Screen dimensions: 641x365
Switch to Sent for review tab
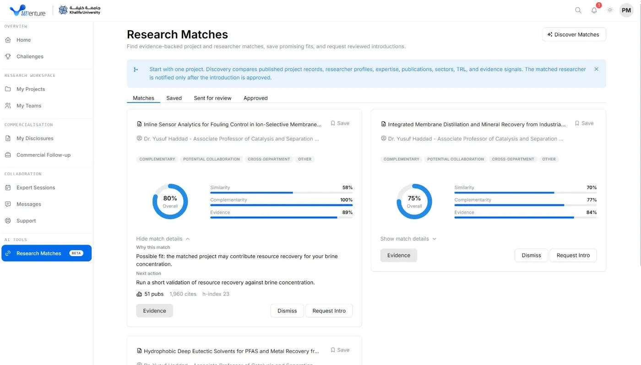point(212,98)
